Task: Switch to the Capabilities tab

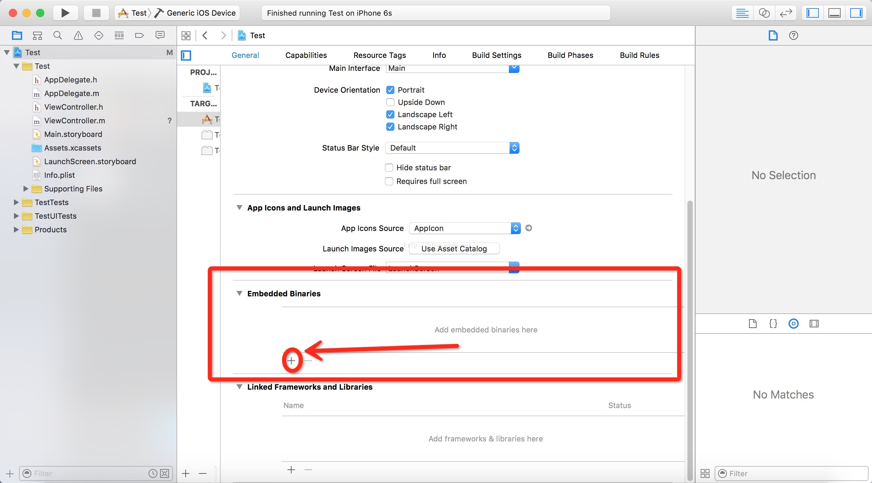Action: tap(306, 55)
